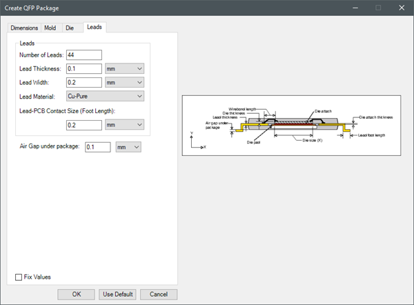Click the Air Gap under package field
414x305 pixels.
click(x=98, y=147)
